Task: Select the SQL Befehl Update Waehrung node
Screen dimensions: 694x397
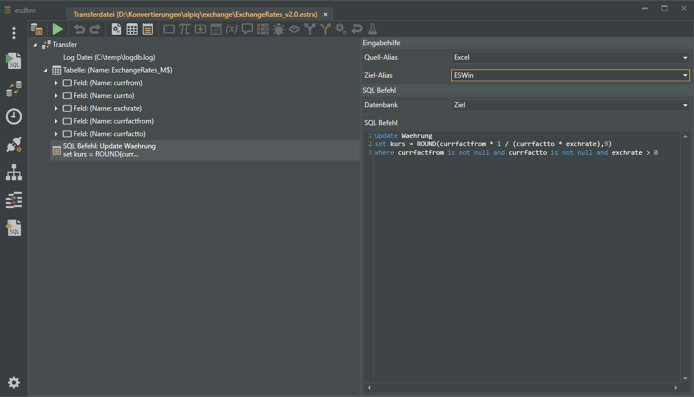Action: click(x=205, y=150)
